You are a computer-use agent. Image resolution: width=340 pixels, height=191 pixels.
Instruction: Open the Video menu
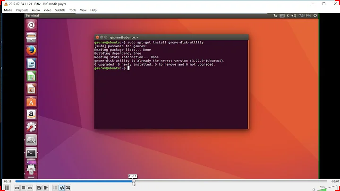coord(47,10)
